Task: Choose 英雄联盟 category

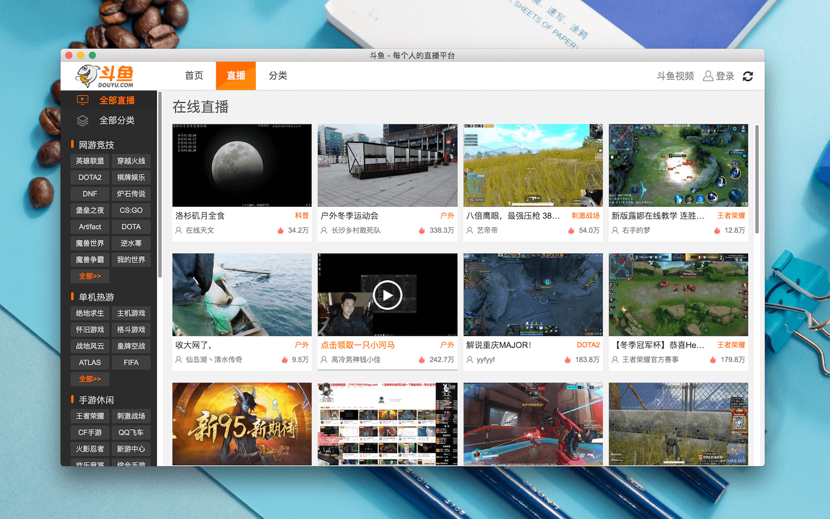Action: tap(90, 161)
